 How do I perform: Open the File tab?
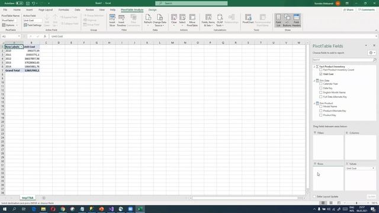click(5, 10)
